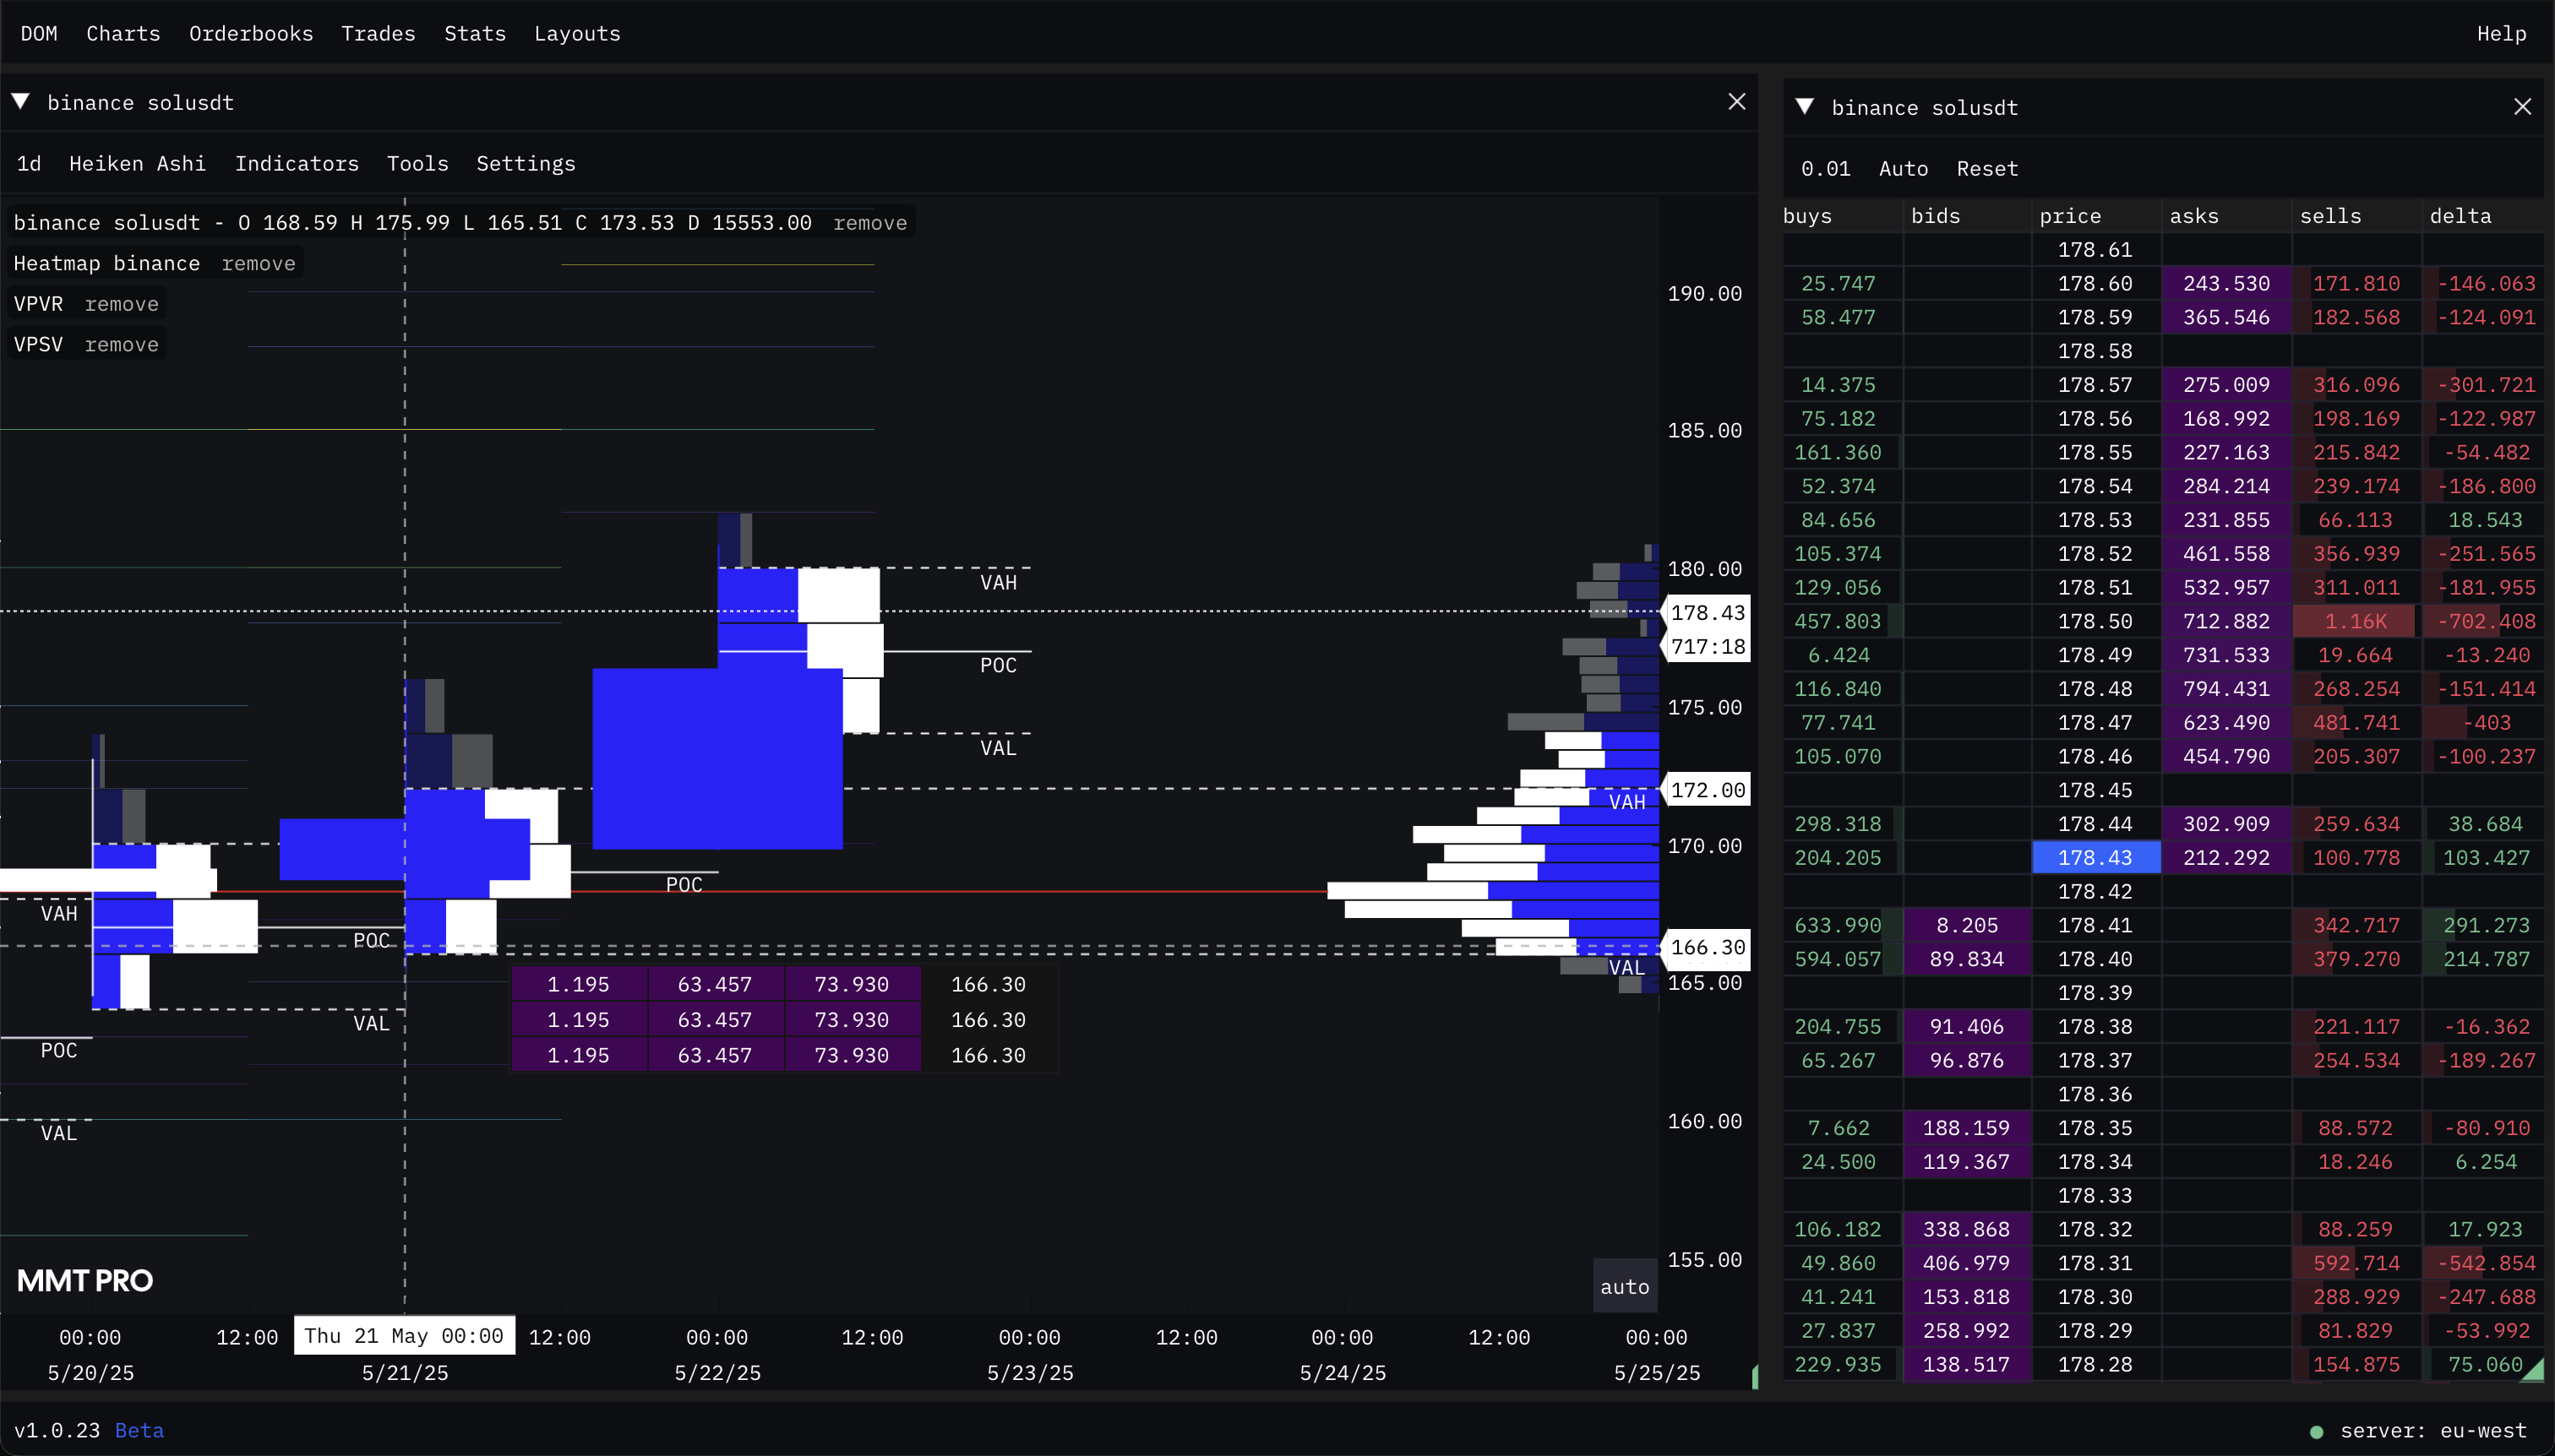Open the Help link at top right
Screen dimensions: 2555x1456
point(2501,34)
